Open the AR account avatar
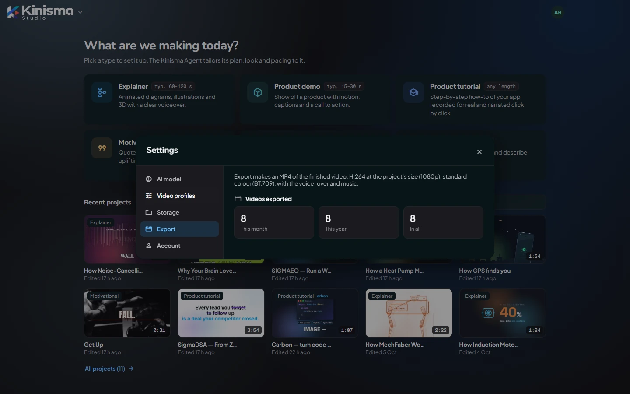This screenshot has height=394, width=630. (558, 13)
